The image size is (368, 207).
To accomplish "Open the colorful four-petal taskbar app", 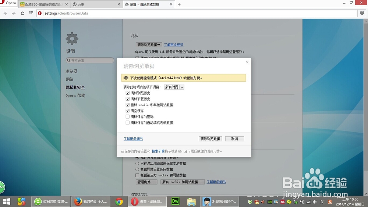I will coord(21,201).
